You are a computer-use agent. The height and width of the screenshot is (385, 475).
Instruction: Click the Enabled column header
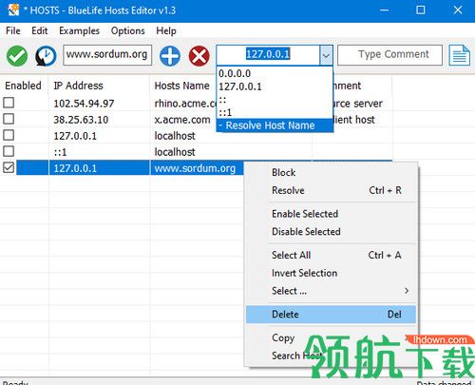point(24,86)
